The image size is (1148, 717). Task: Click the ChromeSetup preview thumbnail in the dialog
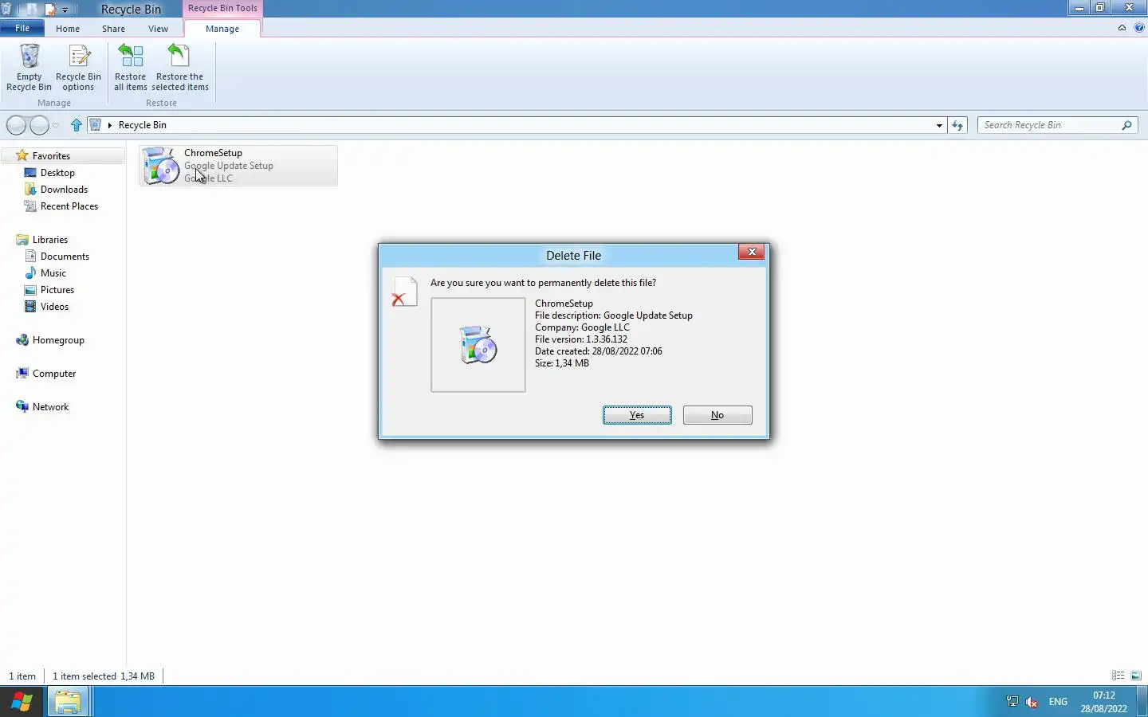click(478, 345)
